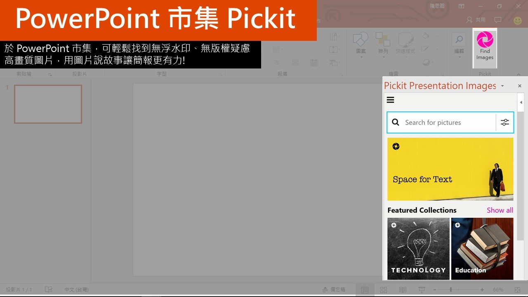The width and height of the screenshot is (528, 297).
Task: Click the 中文 (台灣) language indicator
Action: point(76,290)
